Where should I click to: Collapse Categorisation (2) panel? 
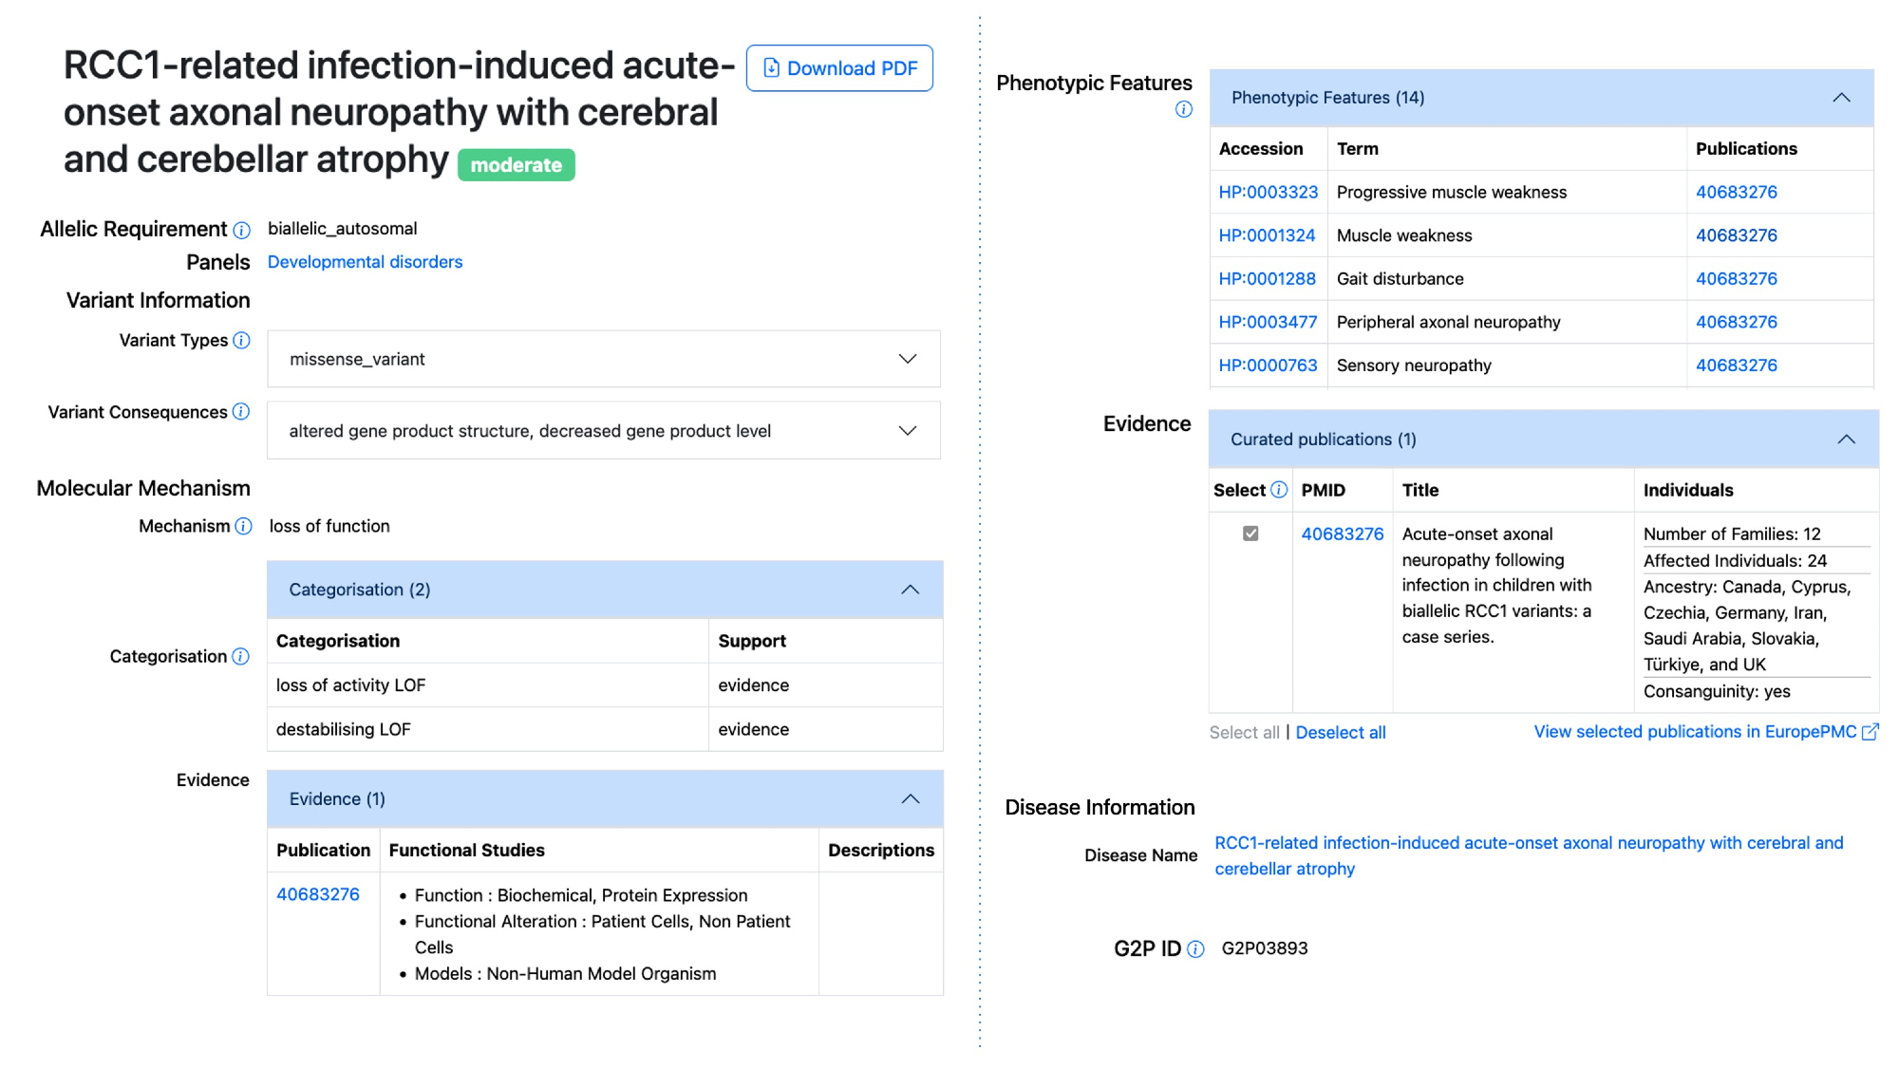[x=910, y=590]
